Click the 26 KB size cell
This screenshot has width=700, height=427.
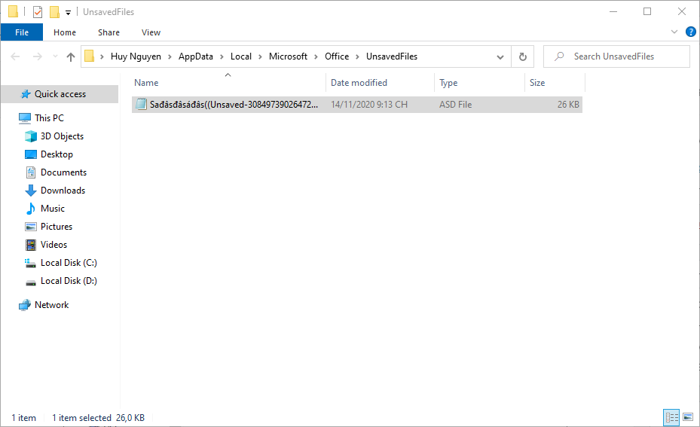point(568,105)
